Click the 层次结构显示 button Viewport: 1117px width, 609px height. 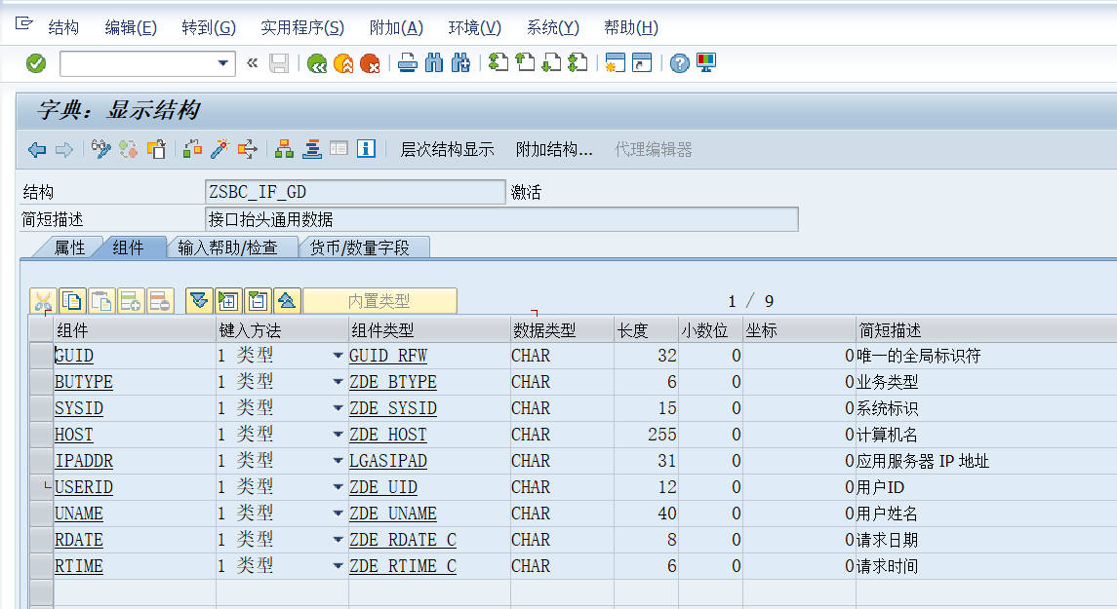[448, 149]
